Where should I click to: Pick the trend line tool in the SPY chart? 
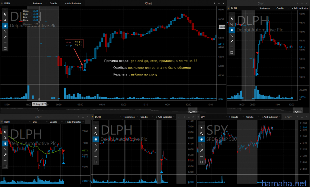pos(201,145)
